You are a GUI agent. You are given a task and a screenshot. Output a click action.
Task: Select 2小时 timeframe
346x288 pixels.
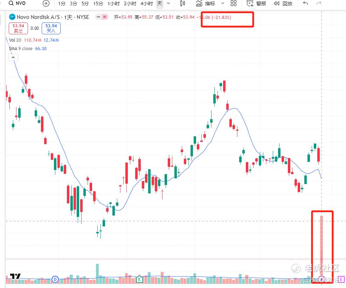tap(130, 4)
